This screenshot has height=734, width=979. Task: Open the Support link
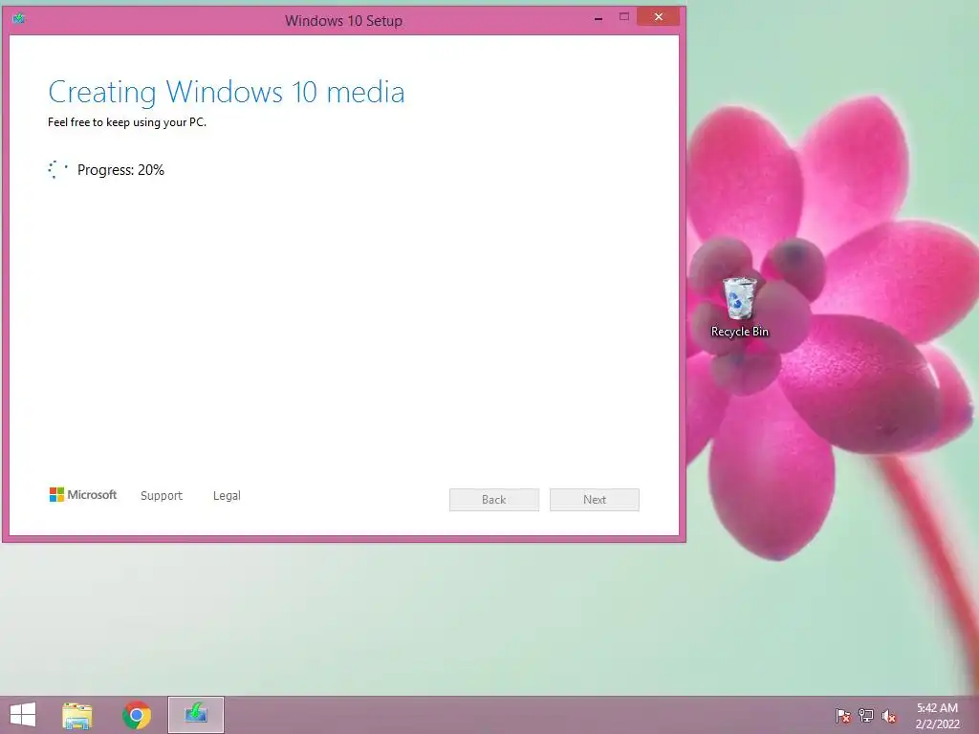162,496
